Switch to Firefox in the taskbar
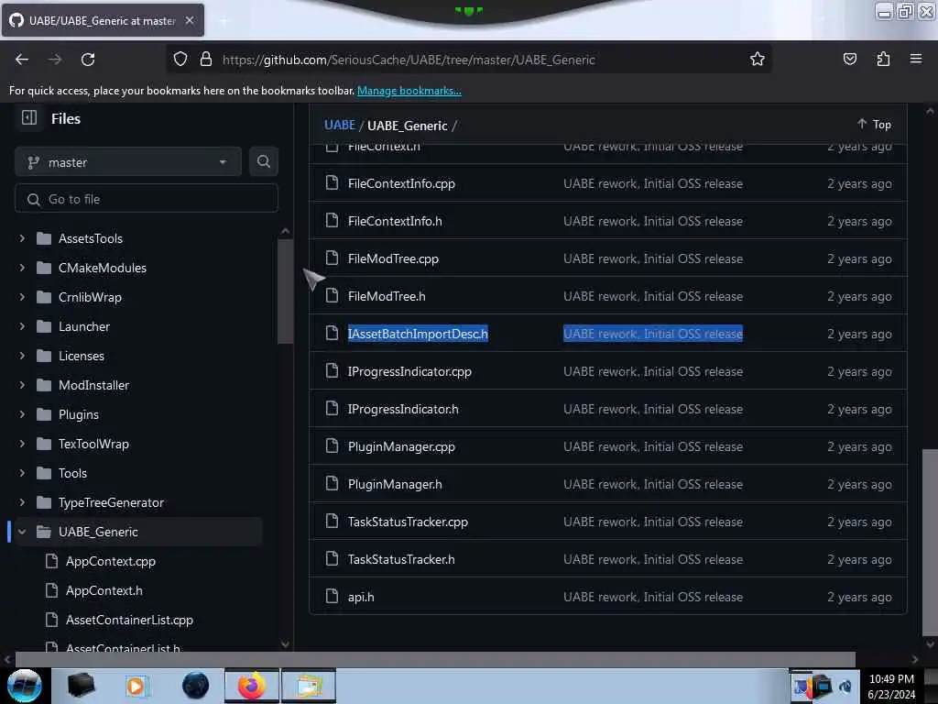The image size is (938, 704). point(252,686)
